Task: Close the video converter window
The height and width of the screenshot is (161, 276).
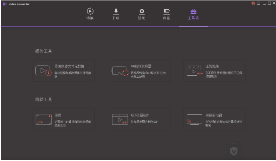Action: click(274, 3)
